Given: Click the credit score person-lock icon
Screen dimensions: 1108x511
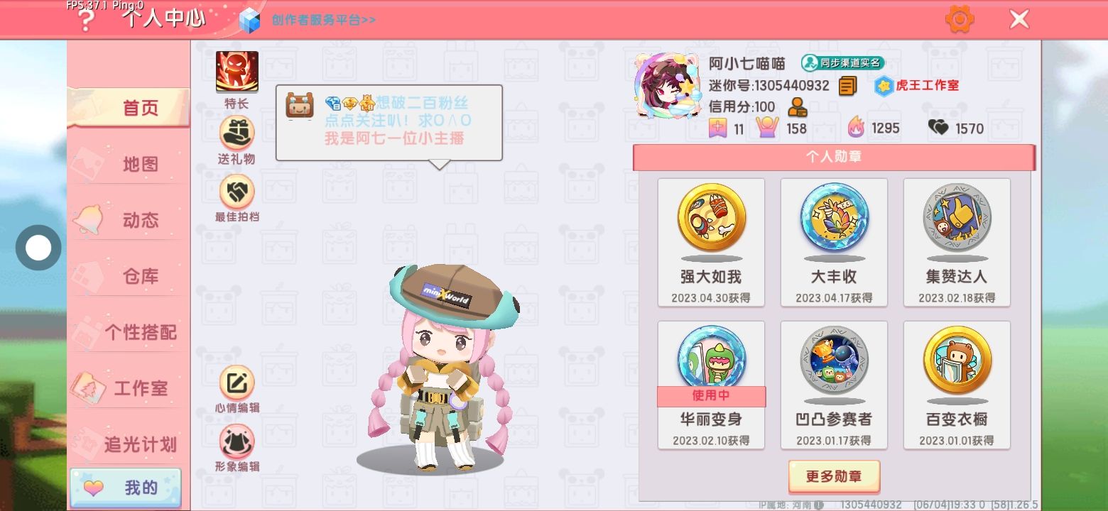Looking at the screenshot, I should click(797, 107).
